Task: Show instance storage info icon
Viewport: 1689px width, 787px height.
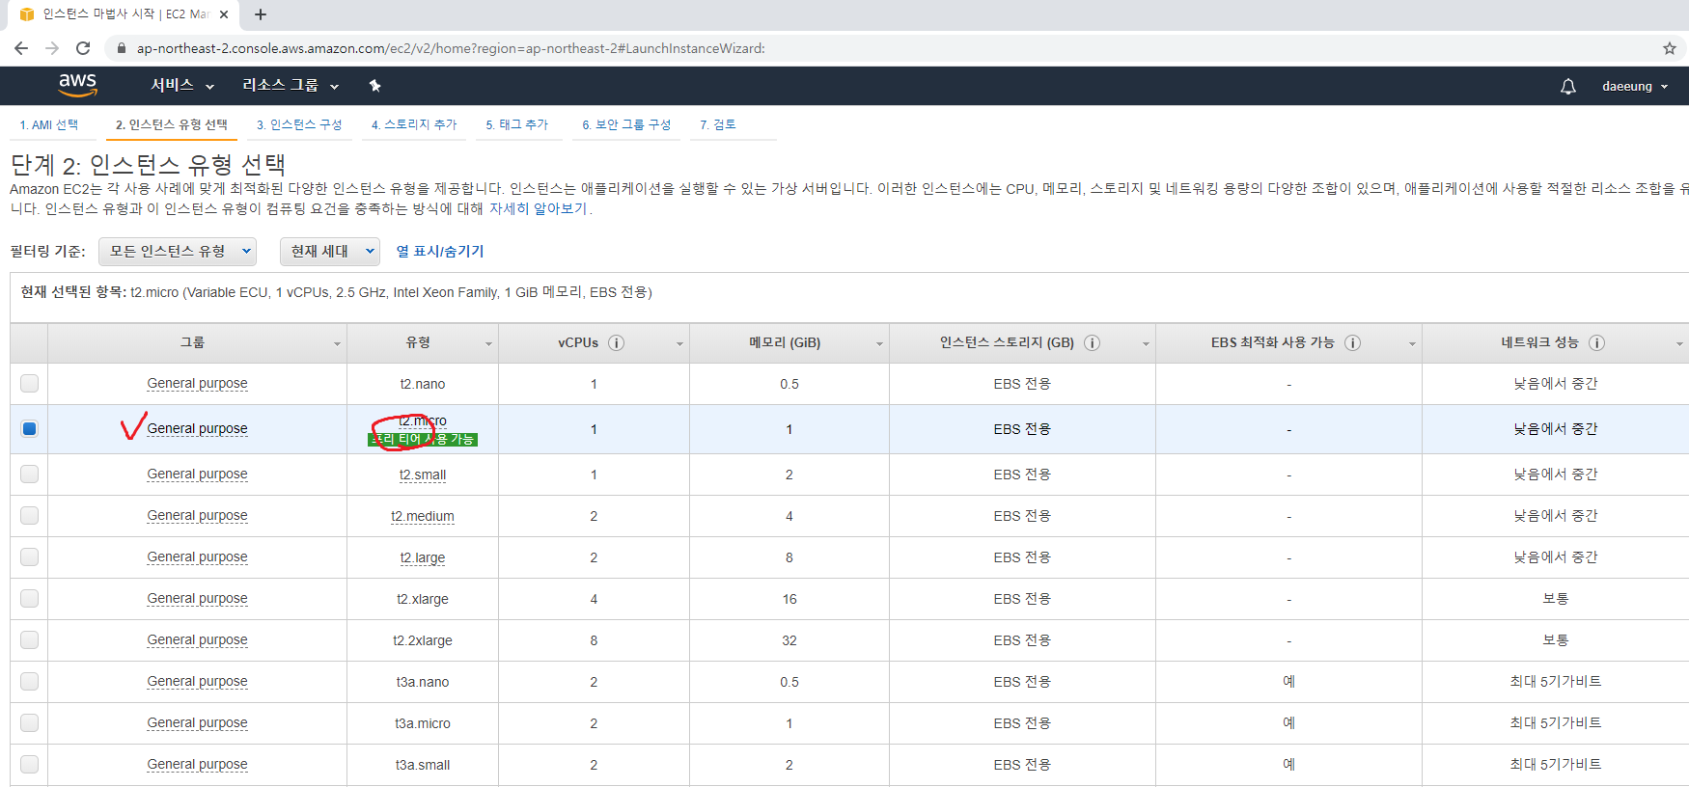Action: (x=1092, y=342)
